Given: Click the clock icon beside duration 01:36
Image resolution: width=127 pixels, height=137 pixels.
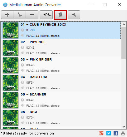Looking at the screenshot, I should point(22,30).
